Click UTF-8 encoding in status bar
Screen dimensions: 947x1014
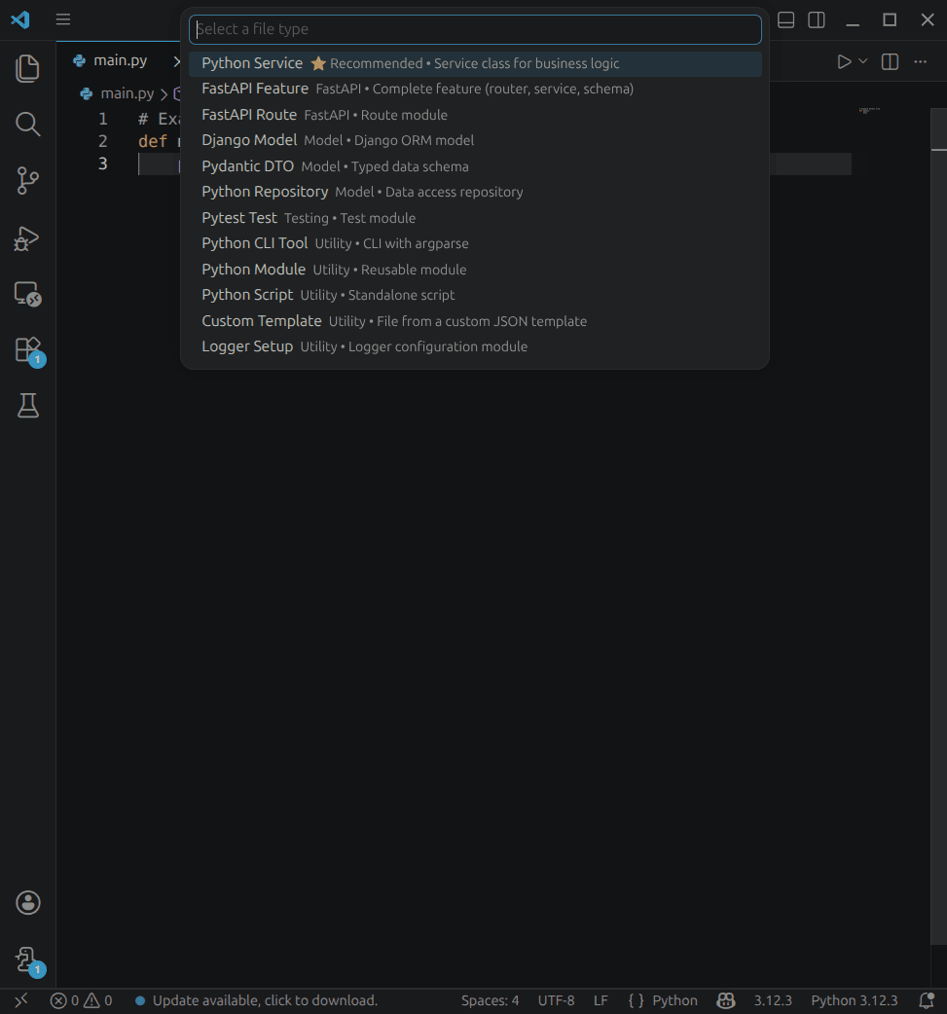[x=556, y=1000]
